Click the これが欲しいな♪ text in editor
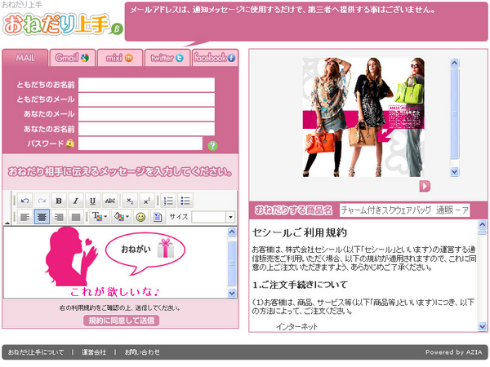 [x=115, y=292]
